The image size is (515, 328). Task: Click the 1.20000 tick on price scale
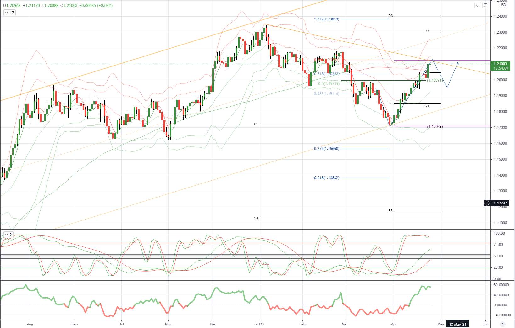point(500,80)
